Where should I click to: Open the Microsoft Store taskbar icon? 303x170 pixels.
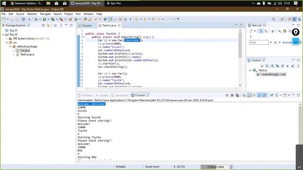56,3
